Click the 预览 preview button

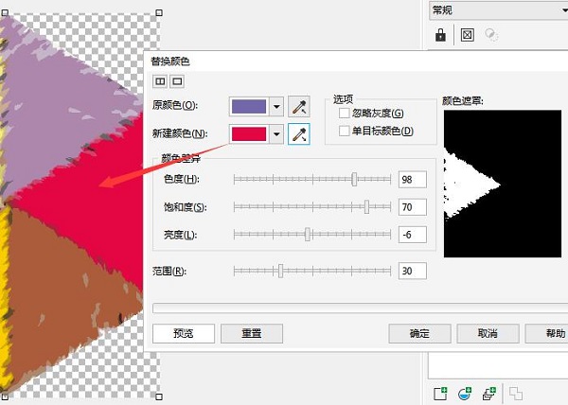point(184,334)
